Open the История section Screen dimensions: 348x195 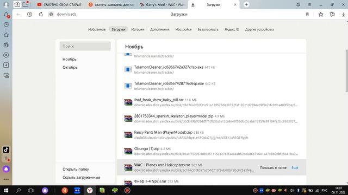[x=138, y=29]
